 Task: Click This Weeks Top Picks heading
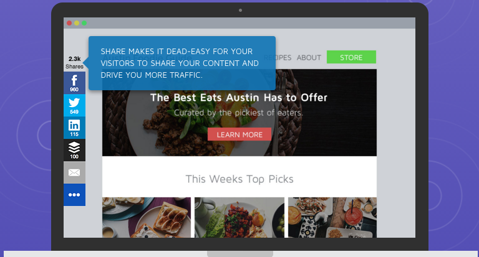(239, 179)
